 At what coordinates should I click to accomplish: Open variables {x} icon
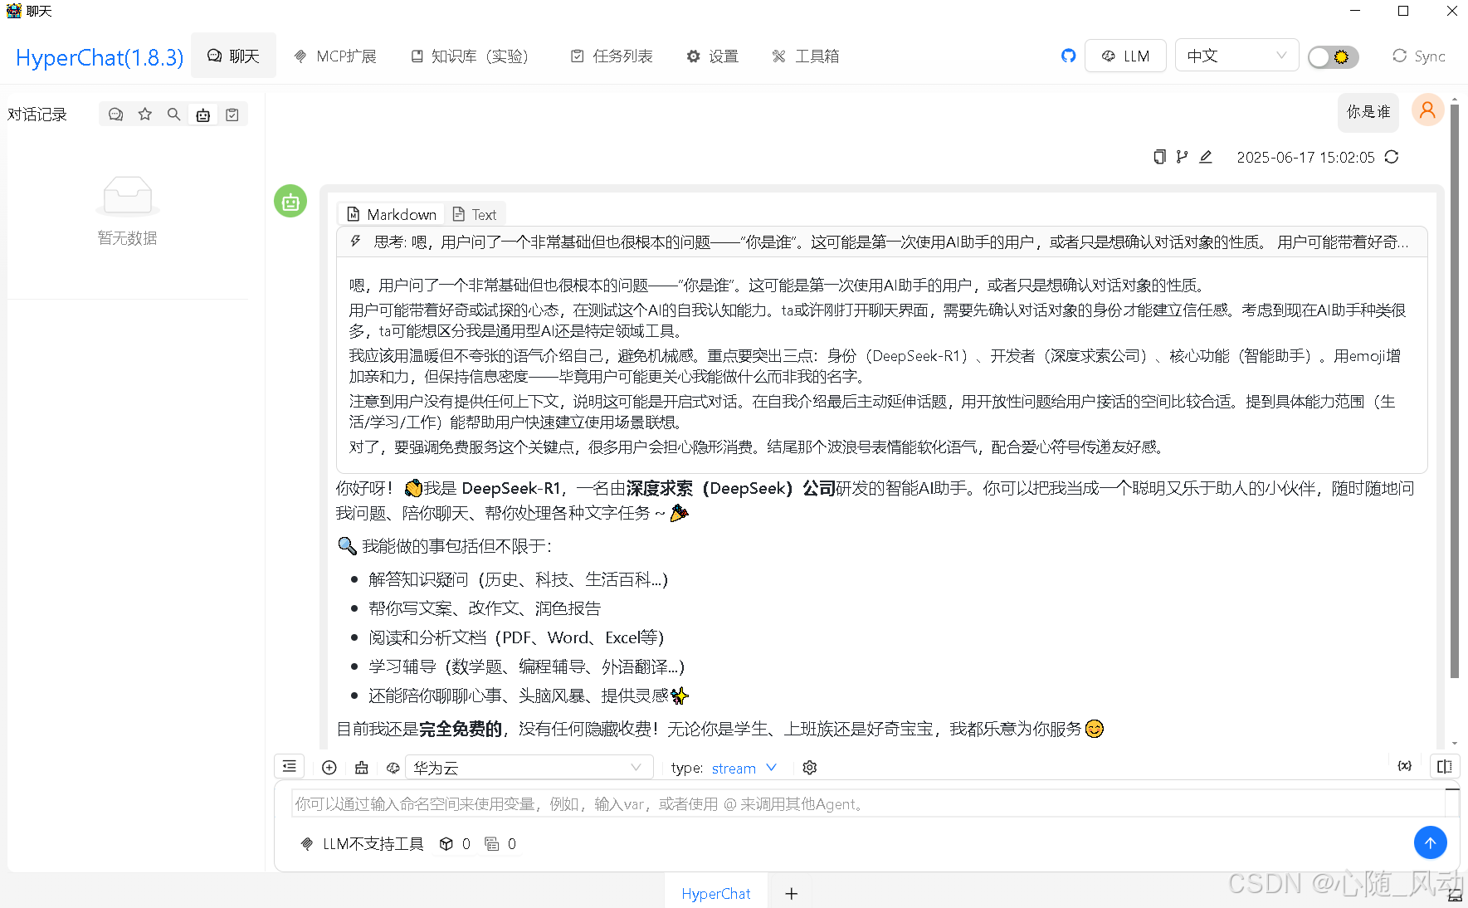[1404, 766]
